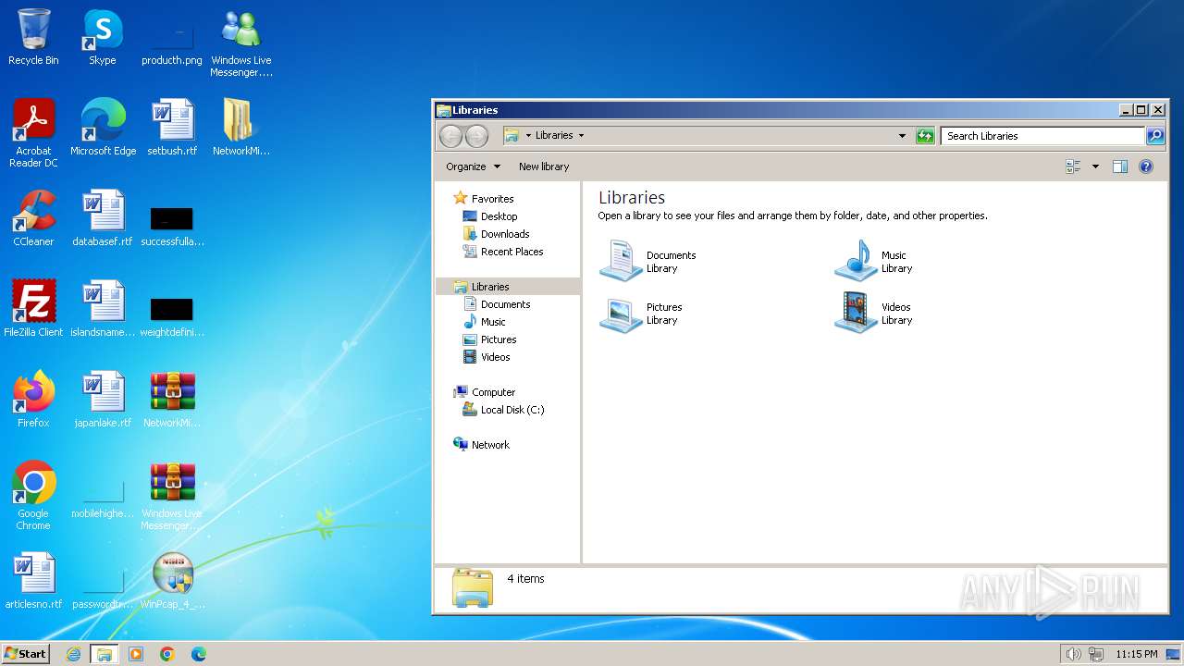Select Desktop under Favorites
The height and width of the screenshot is (666, 1184).
pos(499,216)
